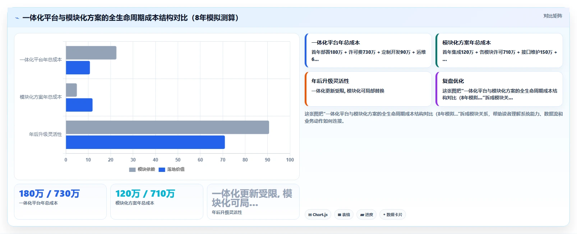The width and height of the screenshot is (577, 234).
Task: Click the y-axis label 模块化方案年总成本
Action: point(41,97)
